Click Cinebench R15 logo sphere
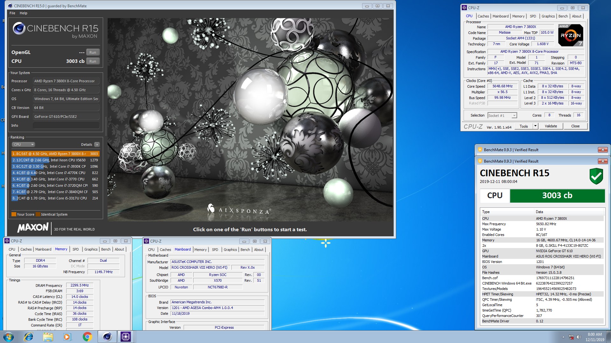Image resolution: width=611 pixels, height=343 pixels. click(19, 29)
